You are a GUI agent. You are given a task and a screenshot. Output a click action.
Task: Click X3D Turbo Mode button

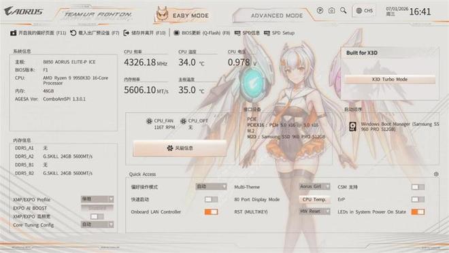390,80
